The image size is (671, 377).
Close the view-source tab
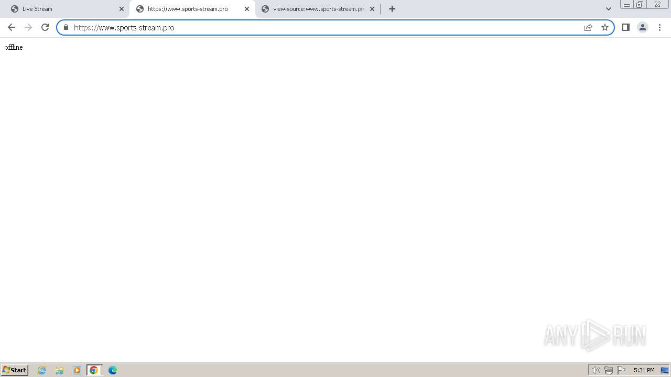[x=372, y=9]
